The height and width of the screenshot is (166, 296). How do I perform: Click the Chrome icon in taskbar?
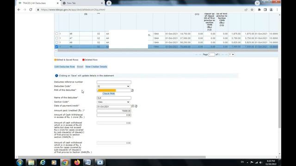point(65,162)
